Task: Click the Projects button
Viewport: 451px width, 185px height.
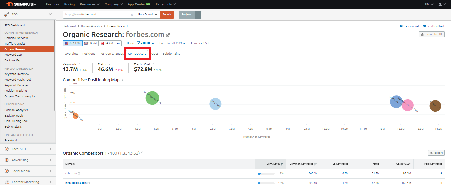Action: (x=187, y=14)
